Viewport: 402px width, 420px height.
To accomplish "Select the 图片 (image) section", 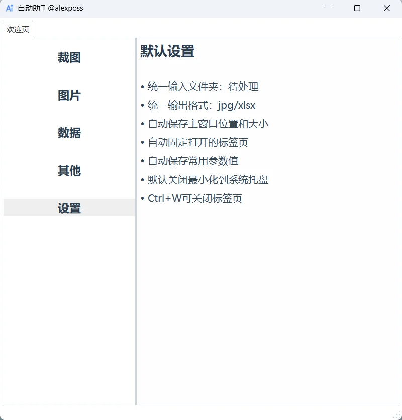I will coord(69,95).
